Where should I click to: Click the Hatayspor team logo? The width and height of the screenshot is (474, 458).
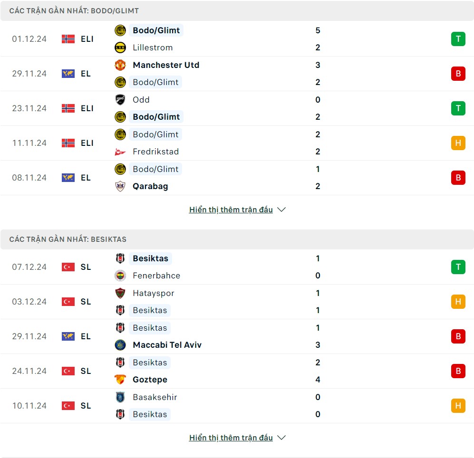pos(120,293)
